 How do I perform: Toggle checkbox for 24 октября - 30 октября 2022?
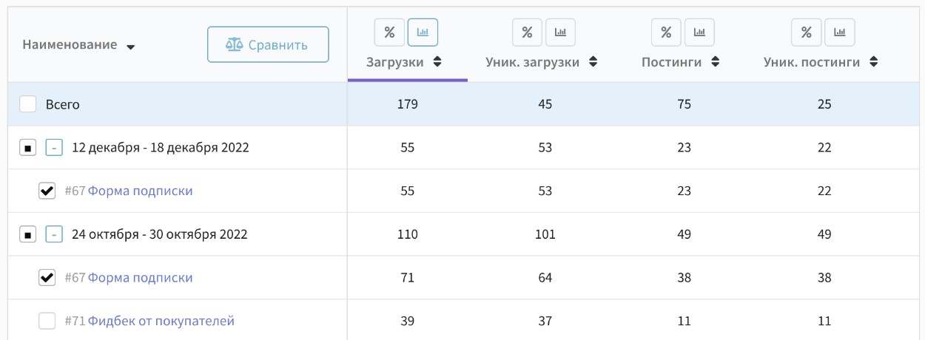pyautogui.click(x=27, y=234)
